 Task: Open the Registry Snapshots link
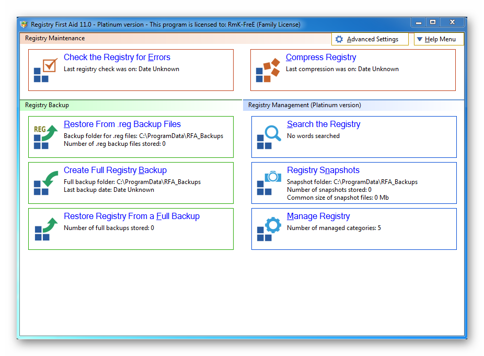pos(323,170)
